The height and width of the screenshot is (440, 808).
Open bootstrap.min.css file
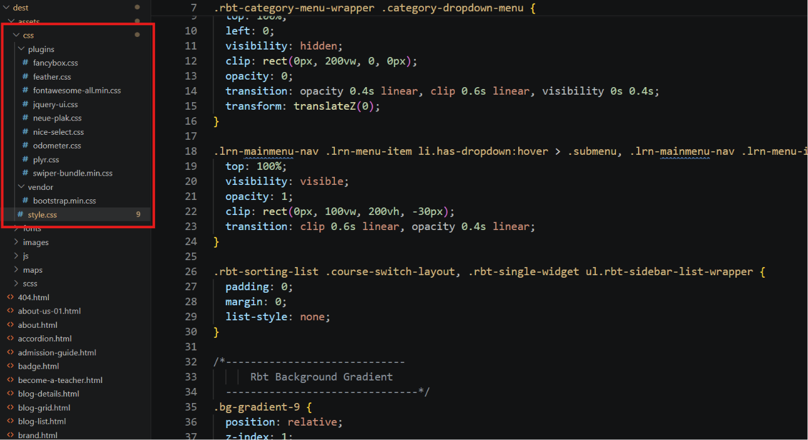[64, 201]
